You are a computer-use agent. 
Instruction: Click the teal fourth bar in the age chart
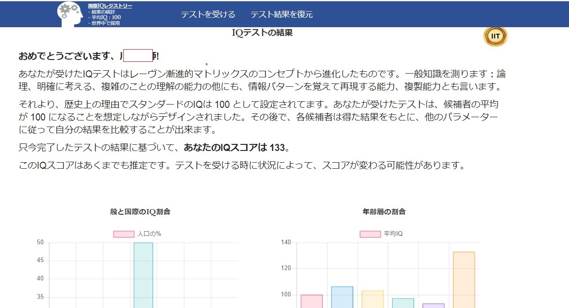coord(403,303)
